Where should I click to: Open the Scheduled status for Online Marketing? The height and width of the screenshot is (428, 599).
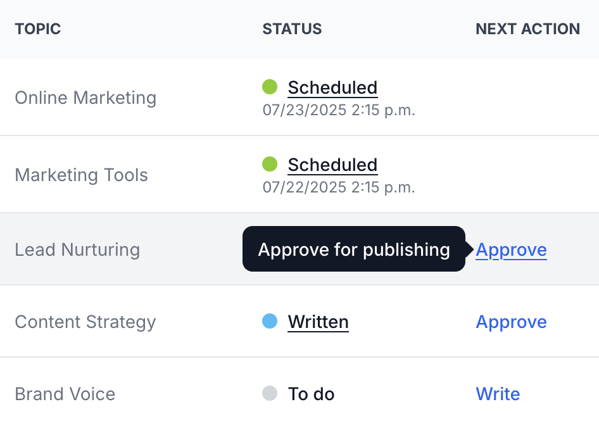point(332,87)
